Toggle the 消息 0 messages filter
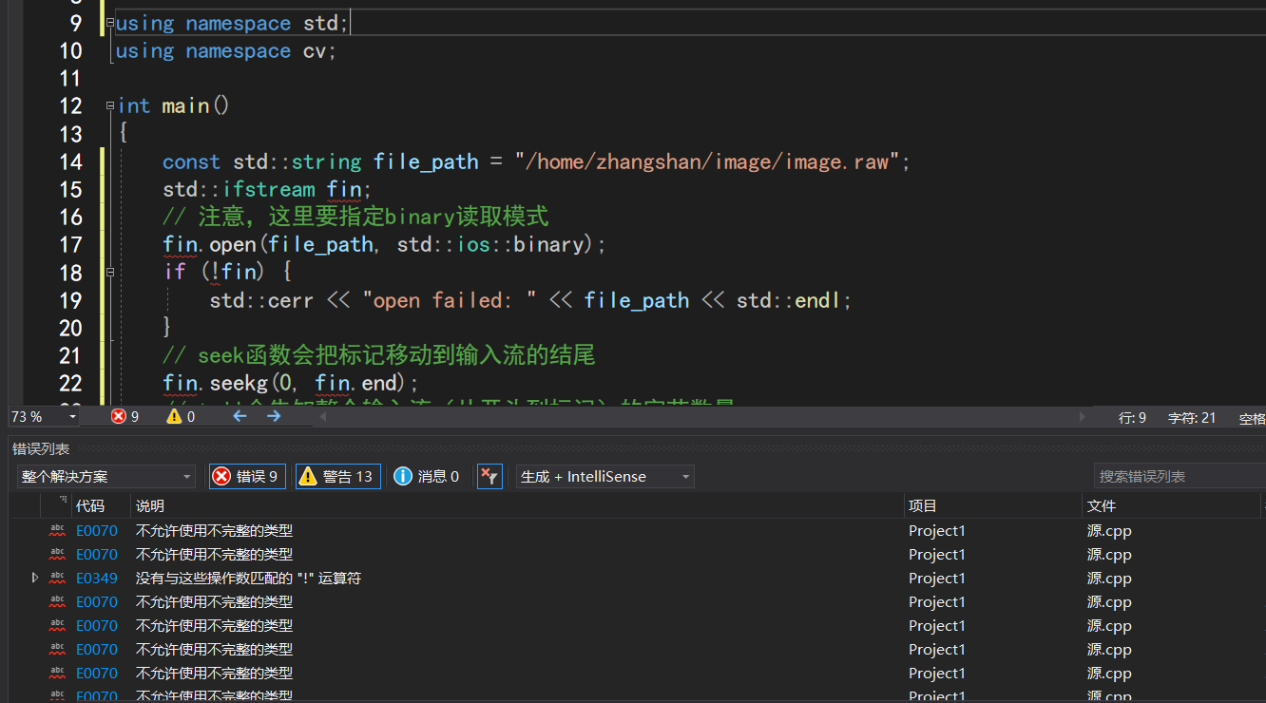This screenshot has height=703, width=1266. 427,477
